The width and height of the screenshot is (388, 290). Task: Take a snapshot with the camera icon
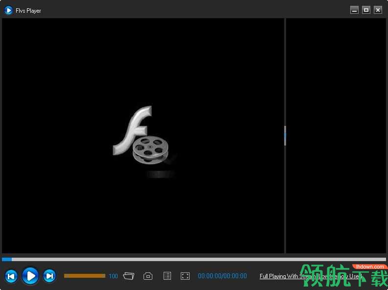tap(148, 276)
